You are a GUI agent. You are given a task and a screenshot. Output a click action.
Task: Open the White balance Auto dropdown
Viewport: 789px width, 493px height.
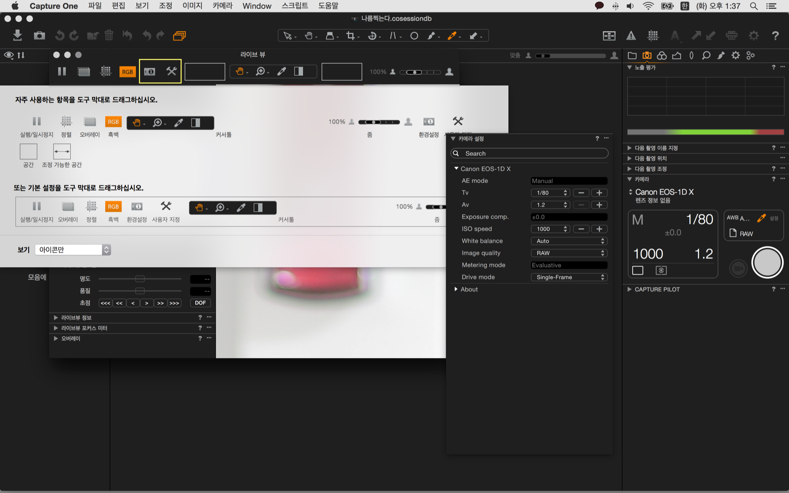click(x=568, y=241)
